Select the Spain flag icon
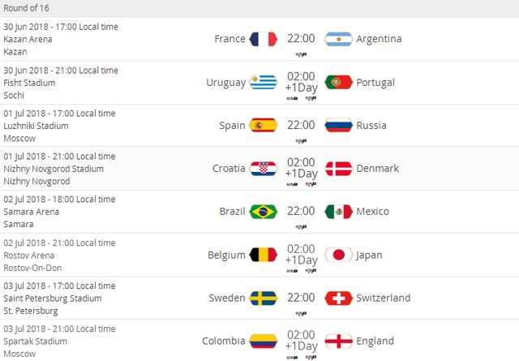This screenshot has height=361, width=519. [263, 125]
